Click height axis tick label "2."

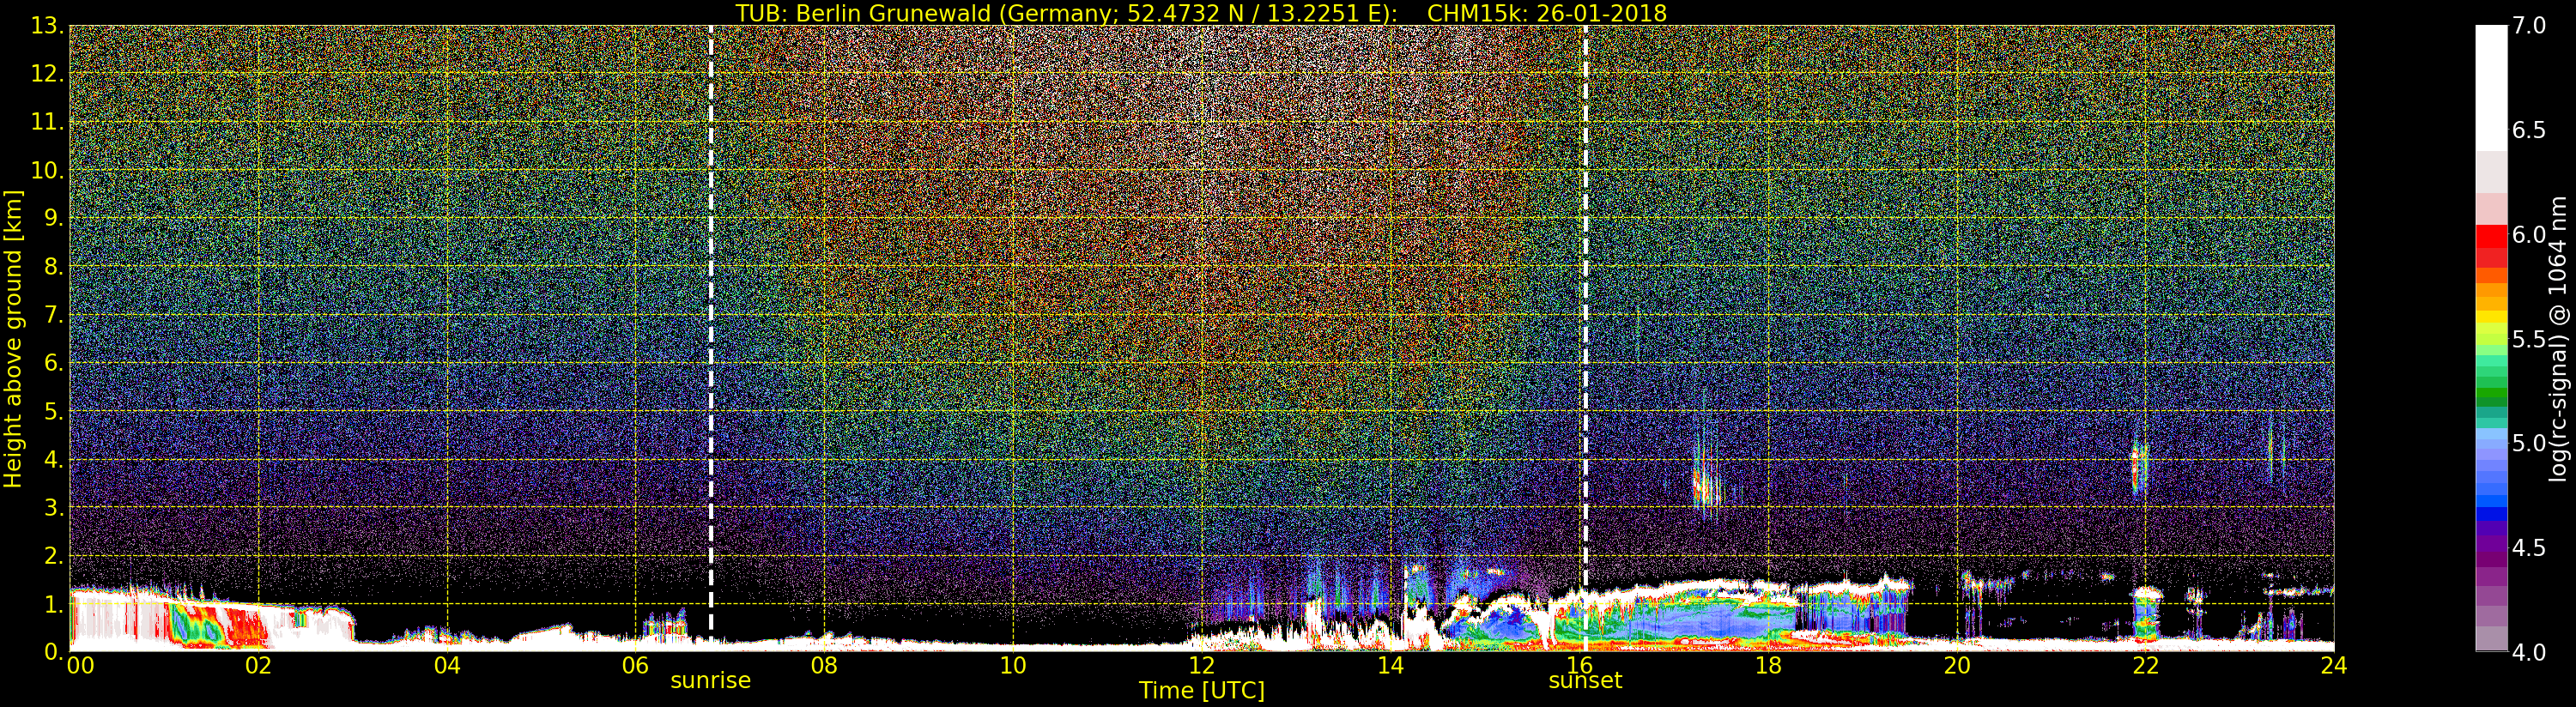[x=54, y=556]
